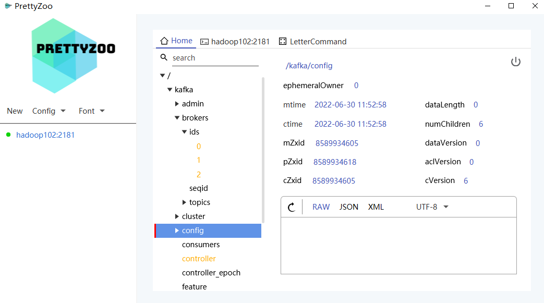Open the Font dropdown menu
The width and height of the screenshot is (544, 303).
point(92,111)
